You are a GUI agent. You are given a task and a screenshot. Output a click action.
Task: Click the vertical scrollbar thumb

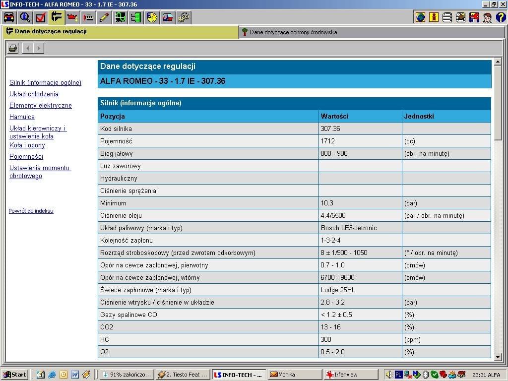tap(498, 103)
